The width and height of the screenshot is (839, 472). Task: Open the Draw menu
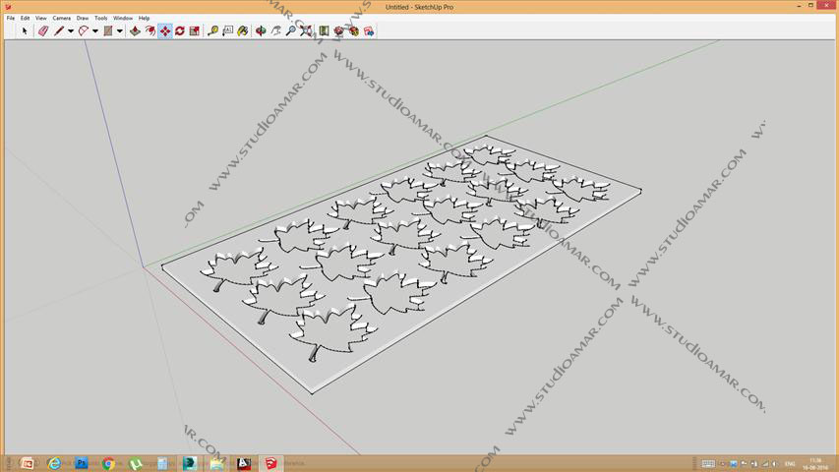[x=83, y=18]
